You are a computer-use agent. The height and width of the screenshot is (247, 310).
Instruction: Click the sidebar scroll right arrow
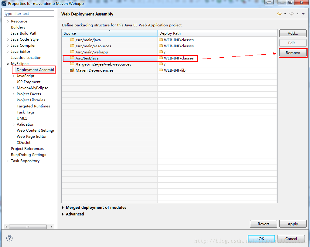(x=51, y=227)
